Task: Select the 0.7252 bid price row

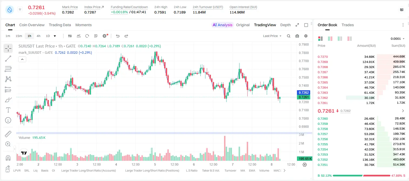Action: tap(361, 160)
